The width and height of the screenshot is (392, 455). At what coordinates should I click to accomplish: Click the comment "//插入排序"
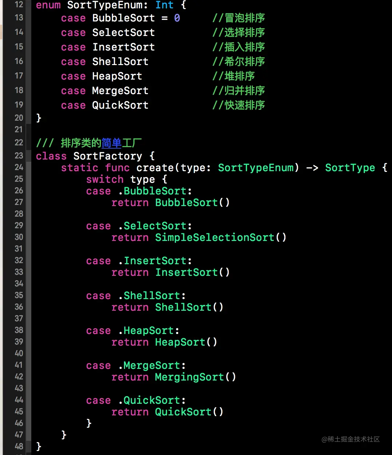point(239,47)
